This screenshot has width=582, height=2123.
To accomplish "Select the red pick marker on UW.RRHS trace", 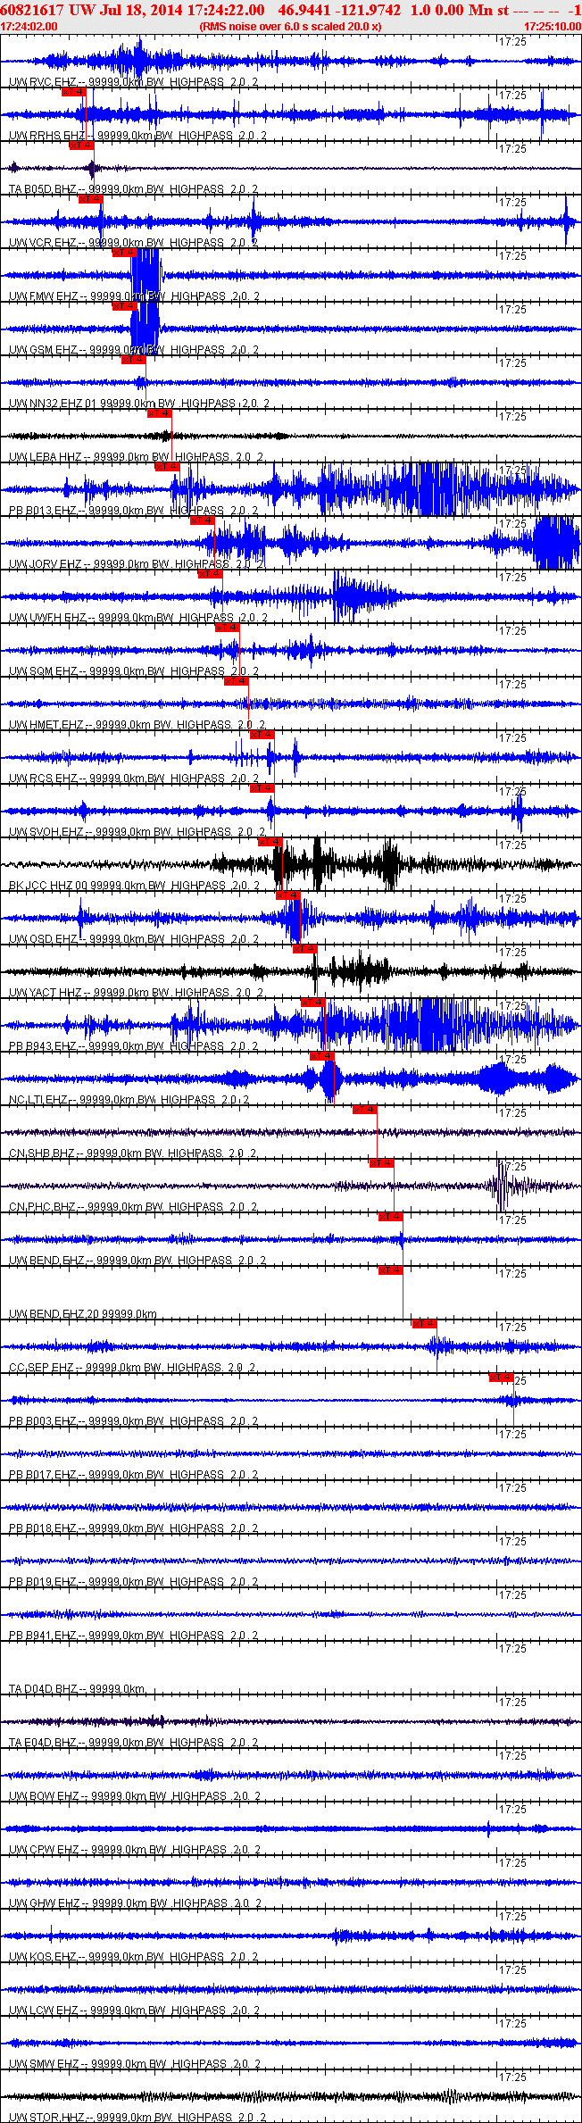I will [x=74, y=91].
